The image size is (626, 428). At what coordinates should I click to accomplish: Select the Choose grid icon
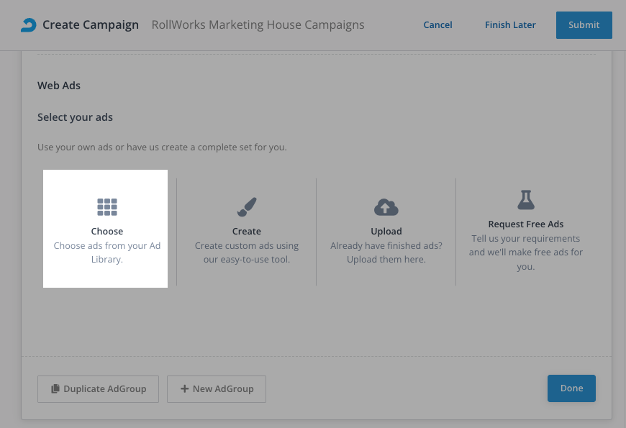click(107, 207)
